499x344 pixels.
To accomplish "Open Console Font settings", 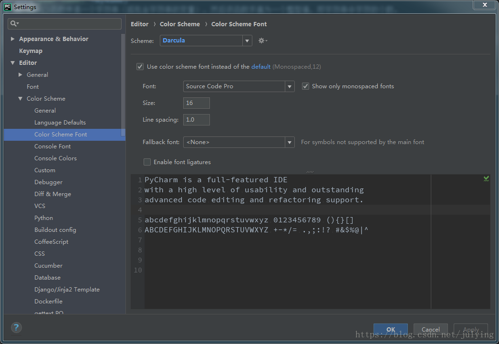I will coord(52,146).
